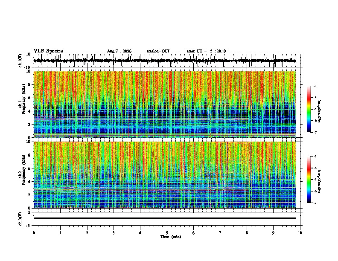Click the ch.2 color bar log(PSD) label

pyautogui.click(x=319, y=182)
